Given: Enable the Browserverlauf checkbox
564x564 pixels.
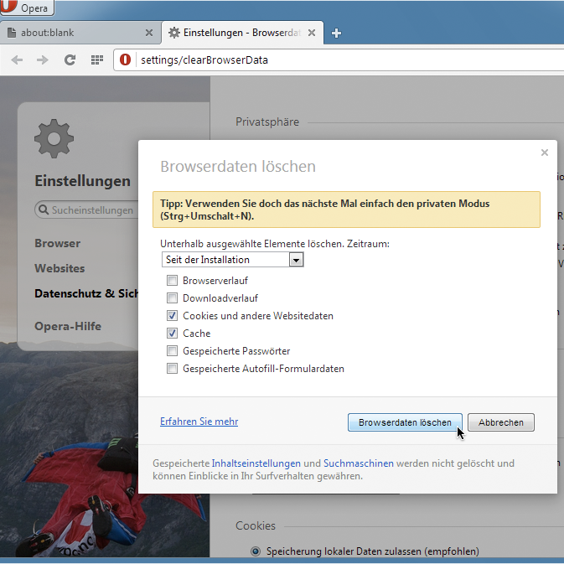Looking at the screenshot, I should pos(172,280).
